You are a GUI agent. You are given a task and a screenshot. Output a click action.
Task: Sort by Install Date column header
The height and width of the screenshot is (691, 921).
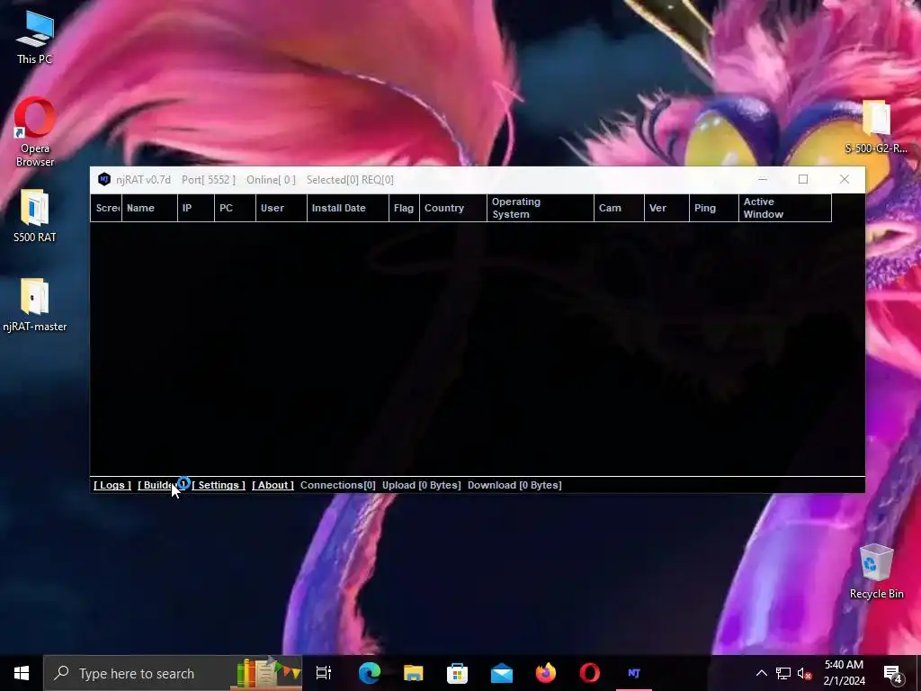348,208
